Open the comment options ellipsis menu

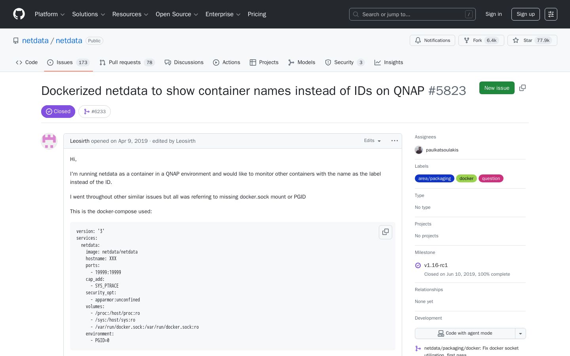click(x=395, y=141)
